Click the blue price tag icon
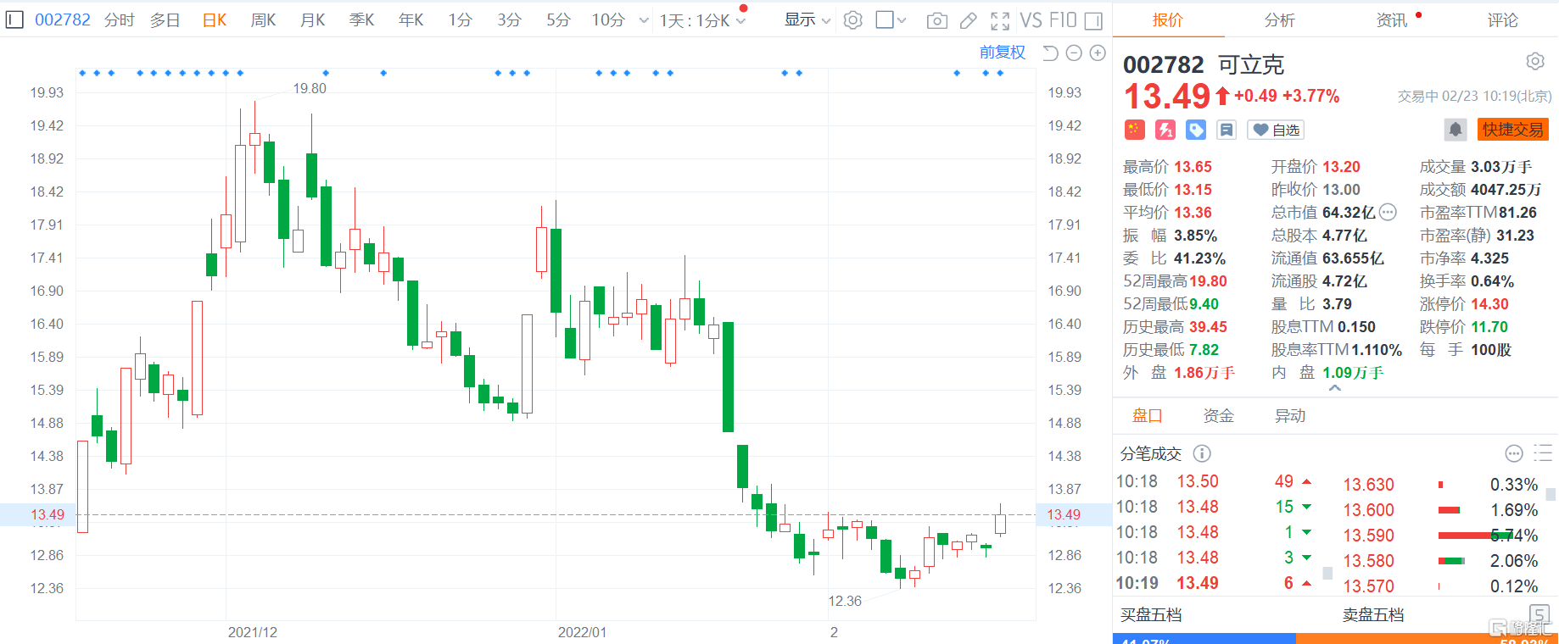Screen dimensions: 1559x644 pyautogui.click(x=1196, y=130)
